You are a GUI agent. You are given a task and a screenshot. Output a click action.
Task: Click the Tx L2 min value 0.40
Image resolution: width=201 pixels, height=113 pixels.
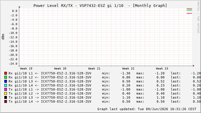pyautogui.click(x=126, y=93)
